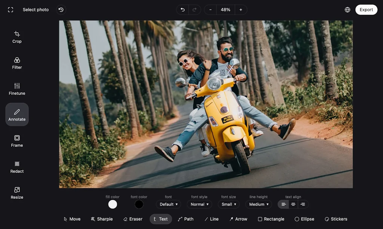Click the revert history icon
Image resolution: width=383 pixels, height=229 pixels.
[x=61, y=10]
